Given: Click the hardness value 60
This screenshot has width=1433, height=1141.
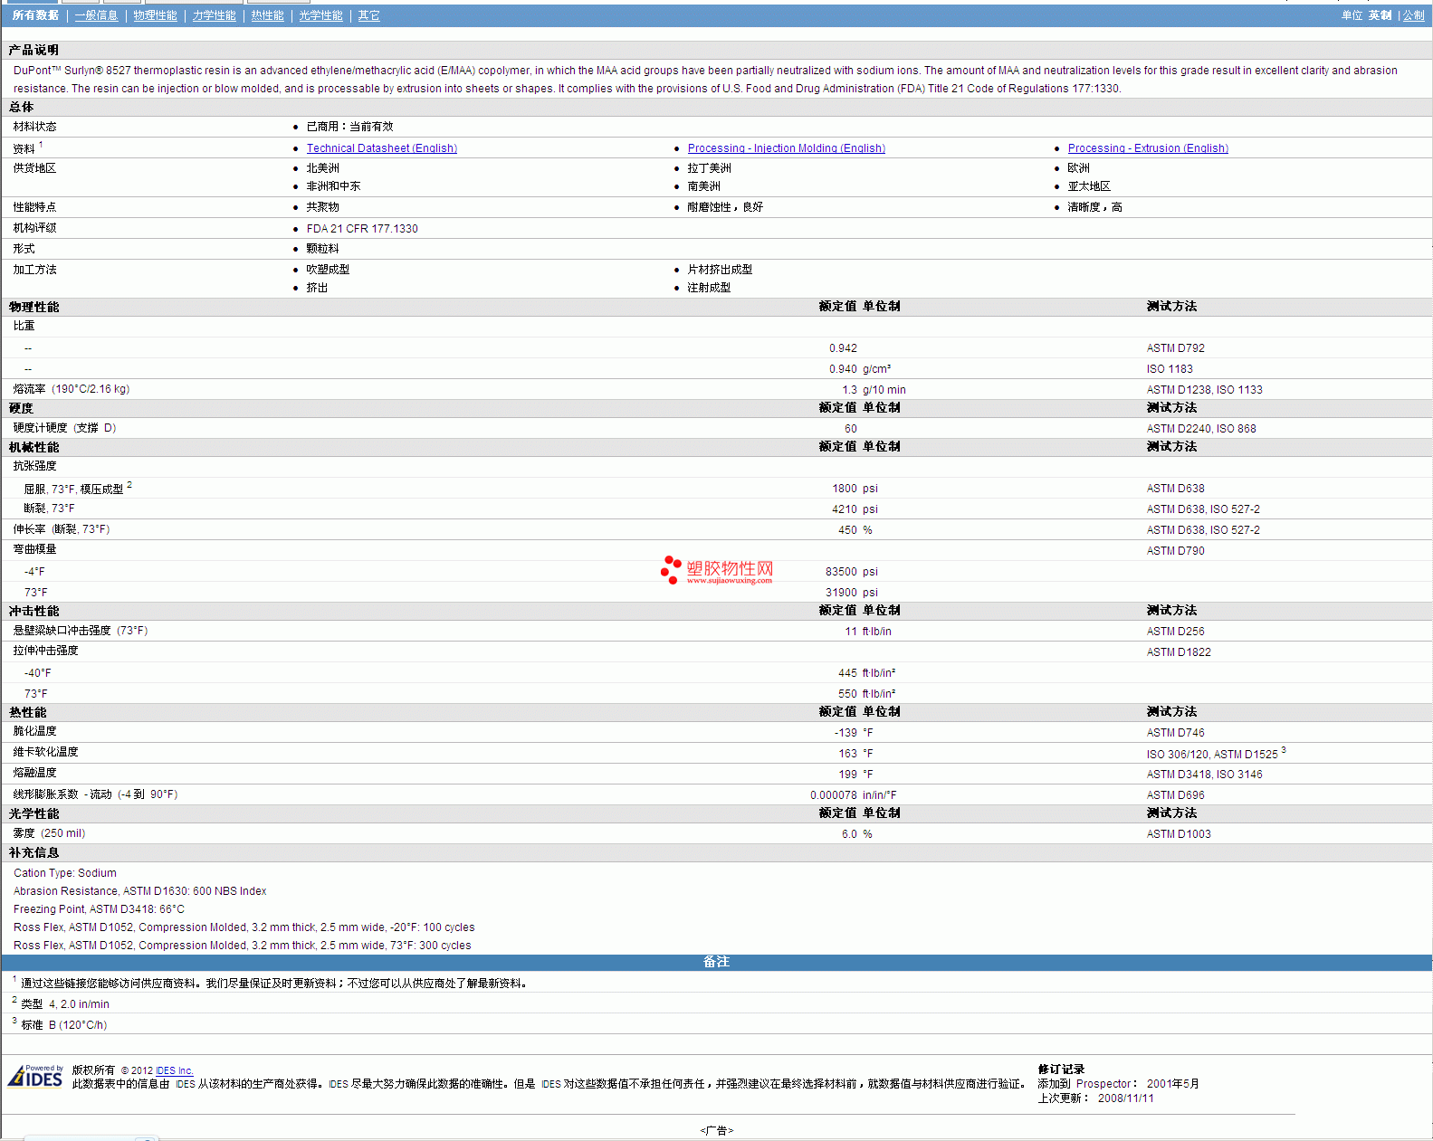Looking at the screenshot, I should pos(851,429).
